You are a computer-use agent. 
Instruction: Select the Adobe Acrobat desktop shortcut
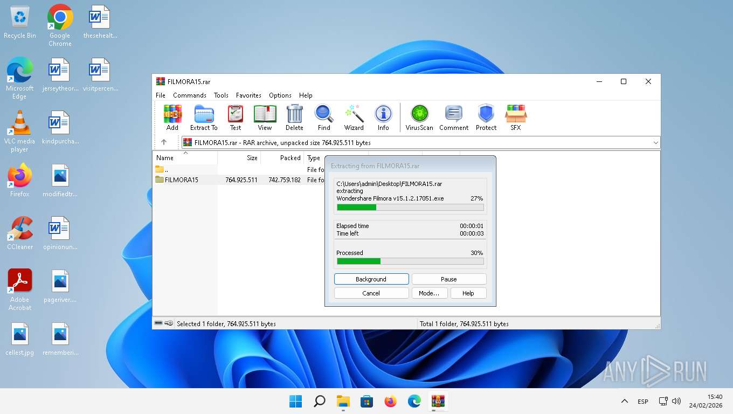point(20,290)
